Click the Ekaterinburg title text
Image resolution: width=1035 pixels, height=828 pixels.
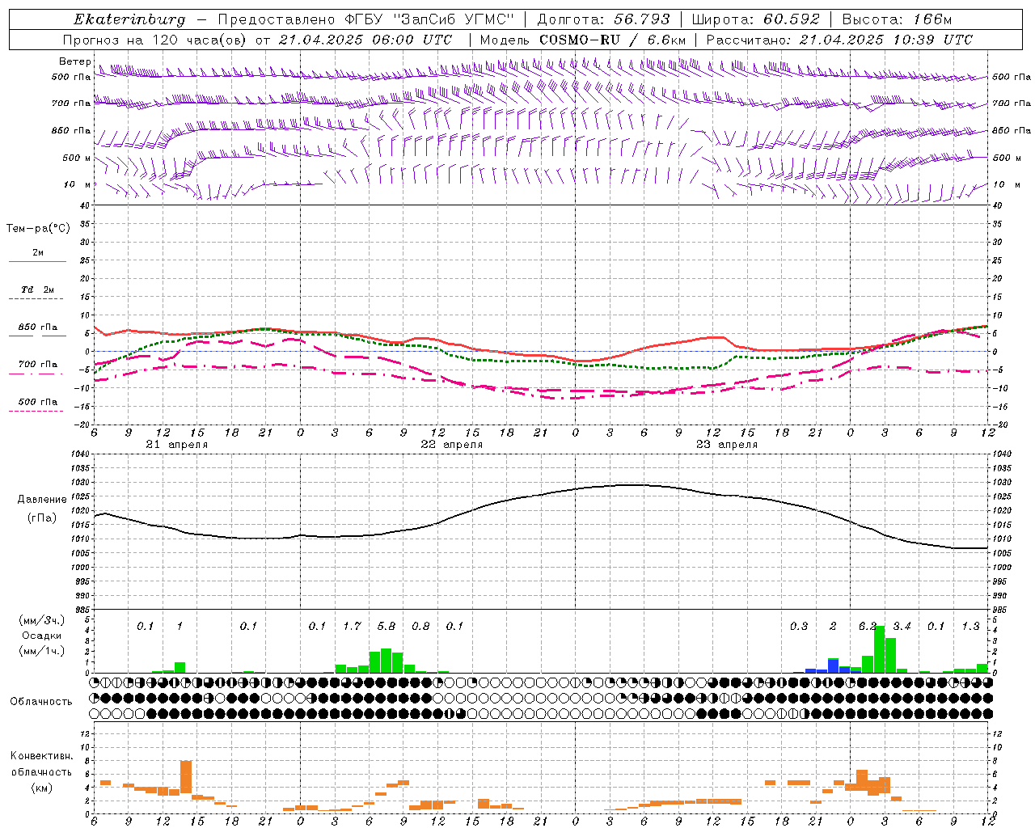tap(129, 19)
